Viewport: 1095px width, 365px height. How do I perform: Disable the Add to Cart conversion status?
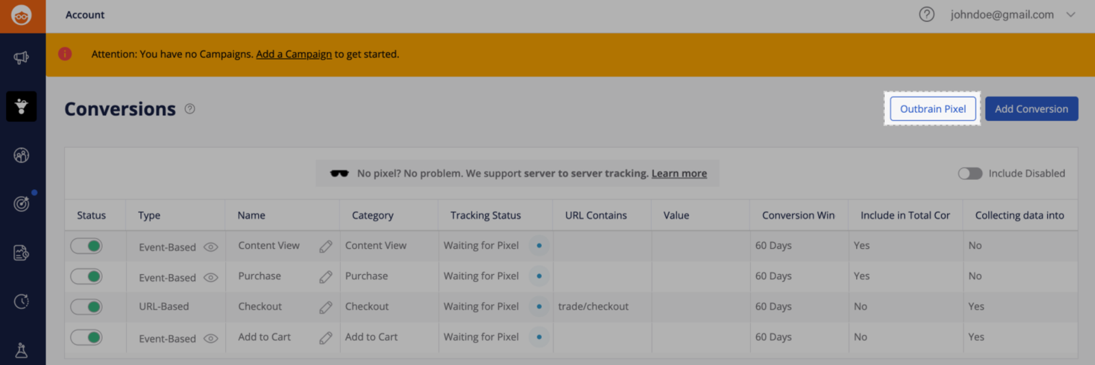[x=86, y=338]
